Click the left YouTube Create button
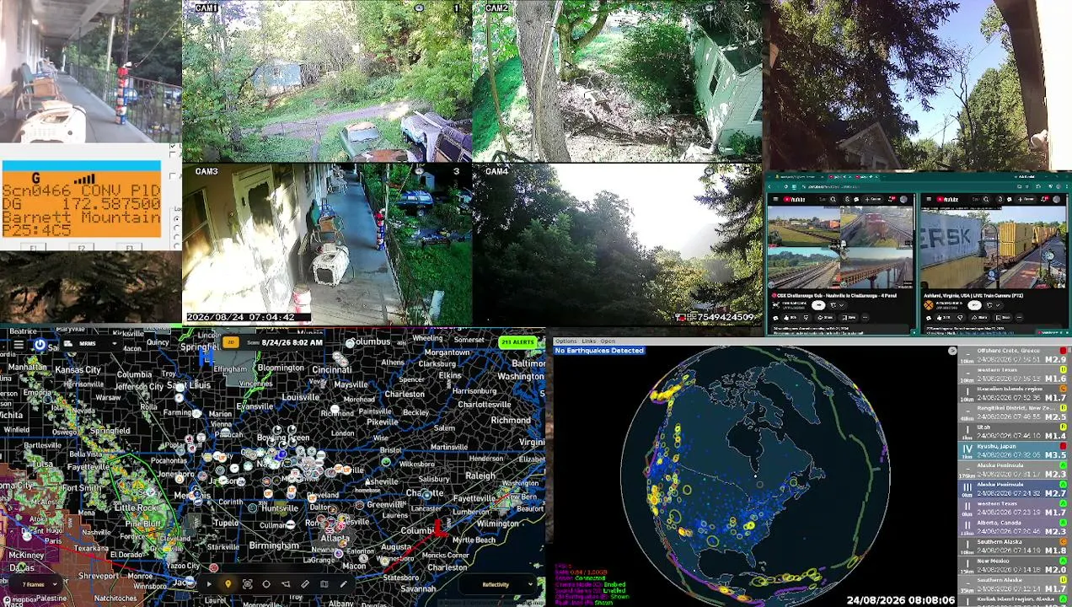This screenshot has width=1072, height=607. (x=873, y=199)
